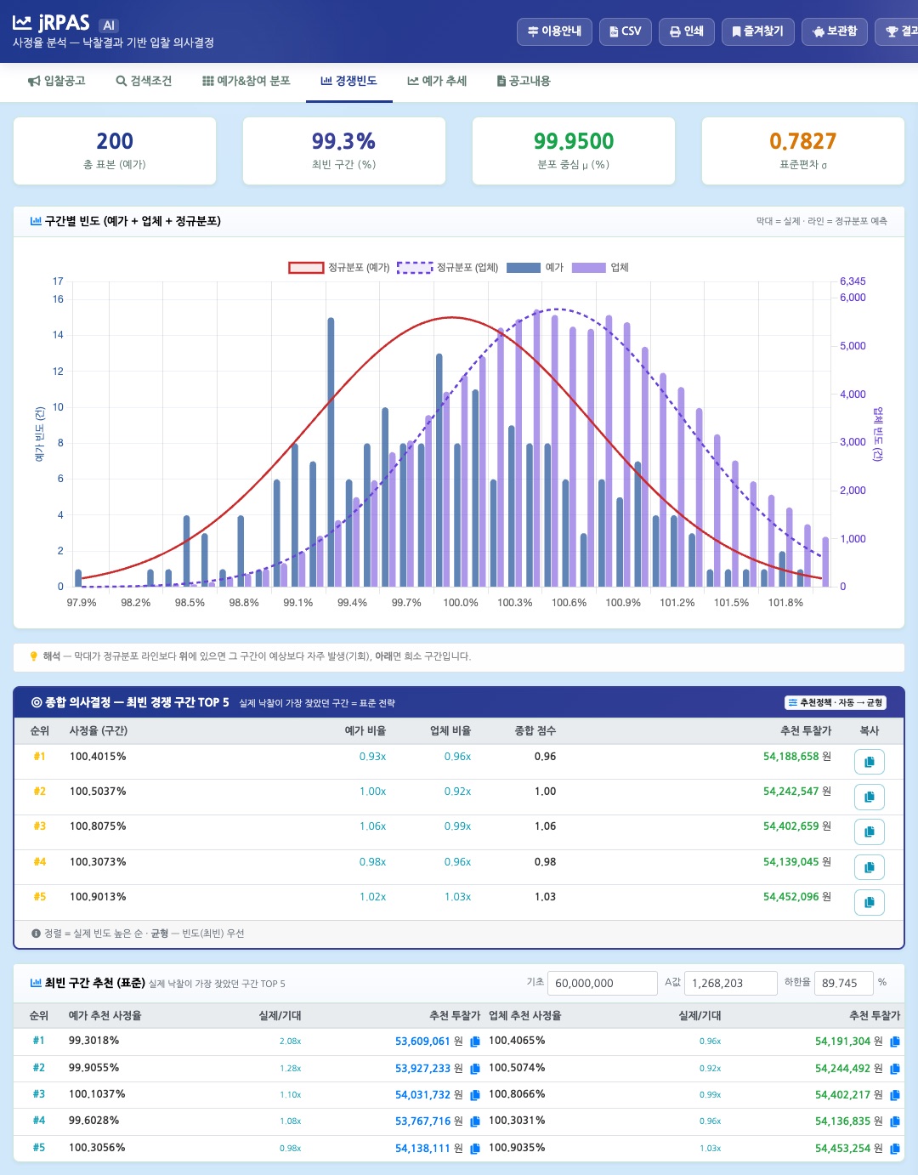Screen dimensions: 918x1175
Task: Open the 보관함 storage button
Action: [x=835, y=31]
